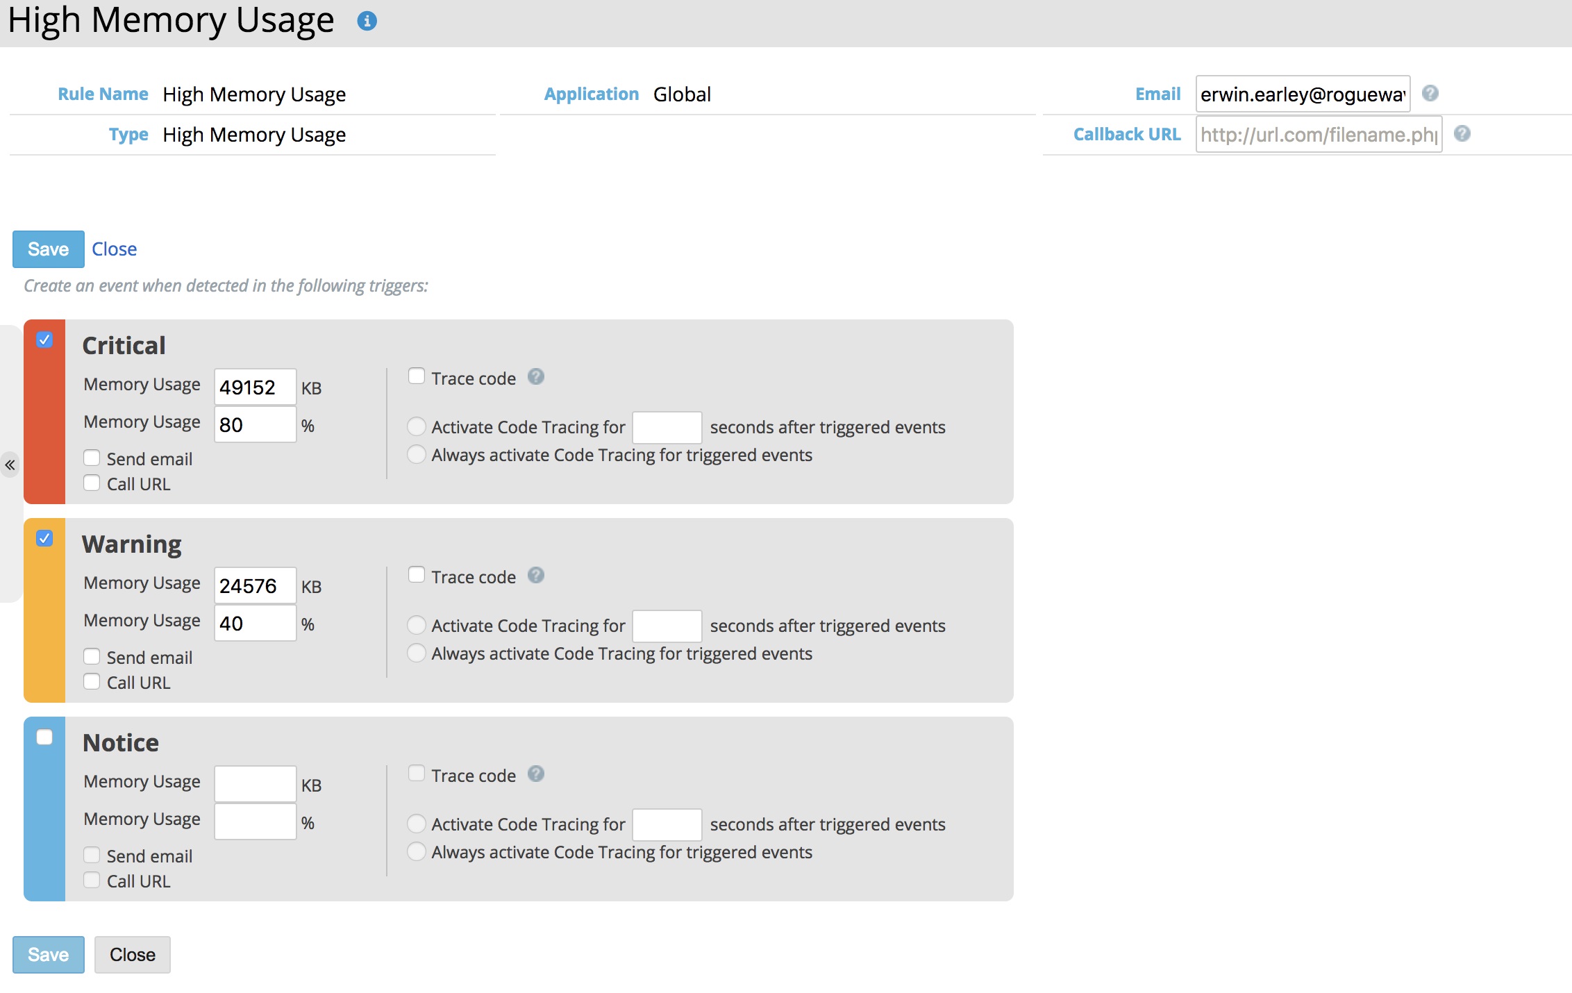Check Send email under Critical

(x=92, y=458)
